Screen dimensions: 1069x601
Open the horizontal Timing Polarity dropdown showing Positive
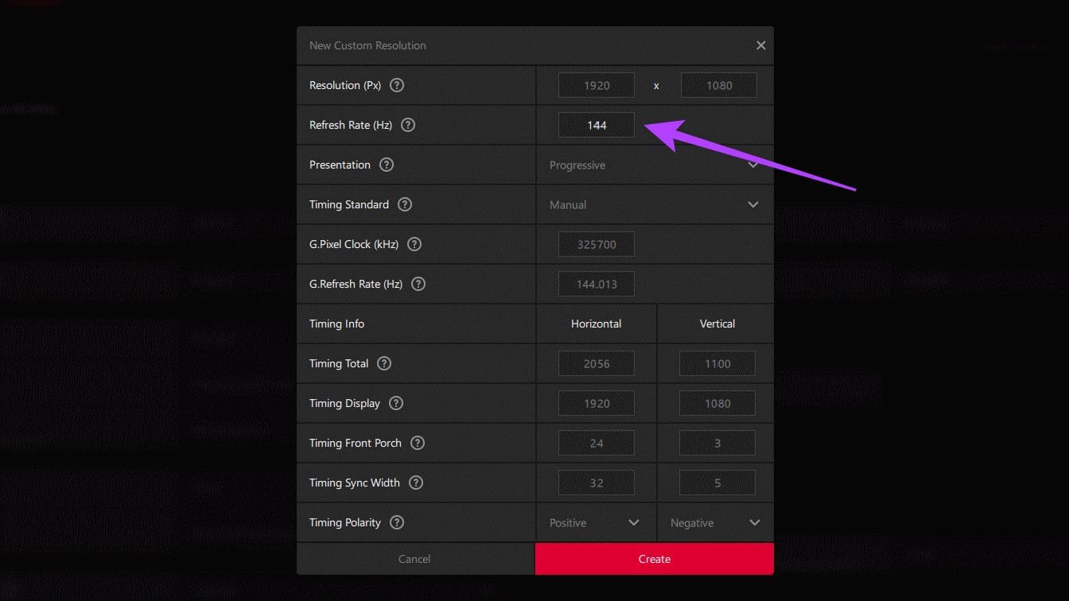tap(595, 522)
